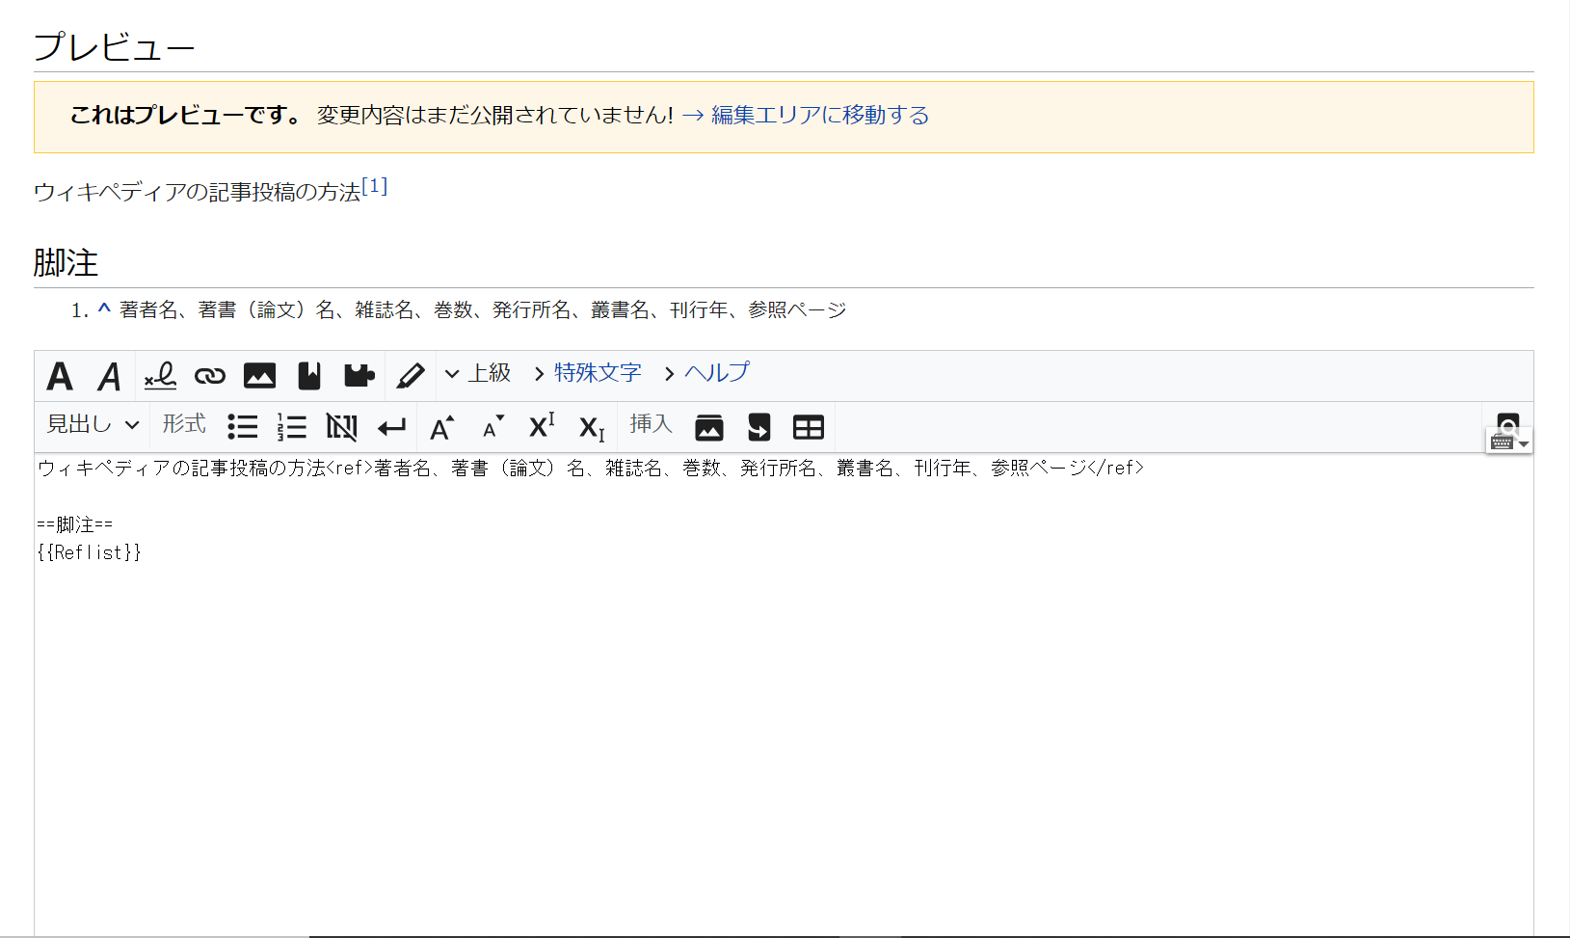The width and height of the screenshot is (1570, 938).
Task: Insert a link using the chain icon
Action: coord(209,376)
